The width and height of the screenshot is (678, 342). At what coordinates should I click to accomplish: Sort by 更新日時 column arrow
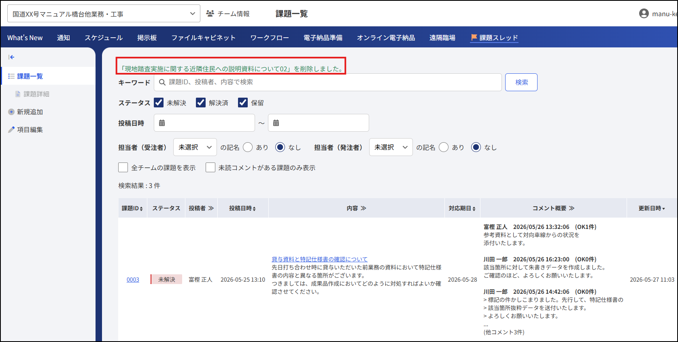663,208
